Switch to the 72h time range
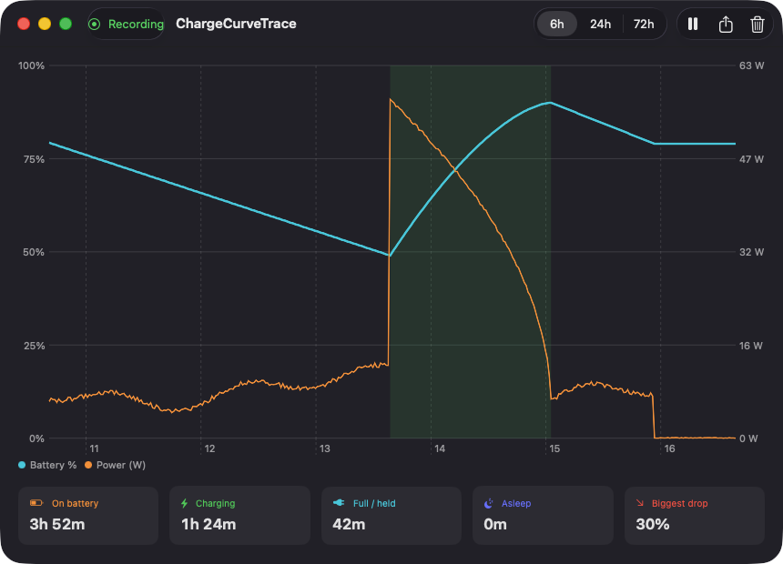 tap(644, 24)
